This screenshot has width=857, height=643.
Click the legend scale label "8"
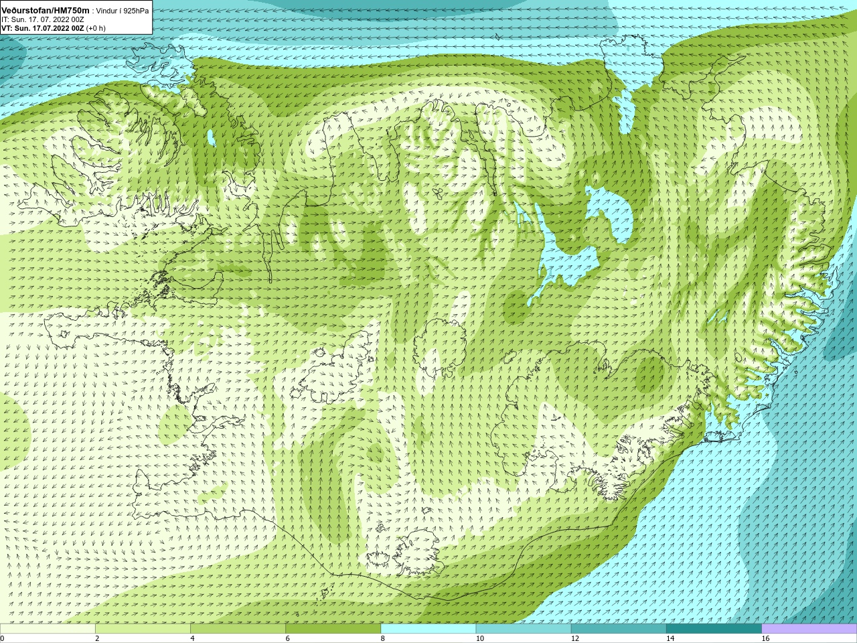coord(382,638)
